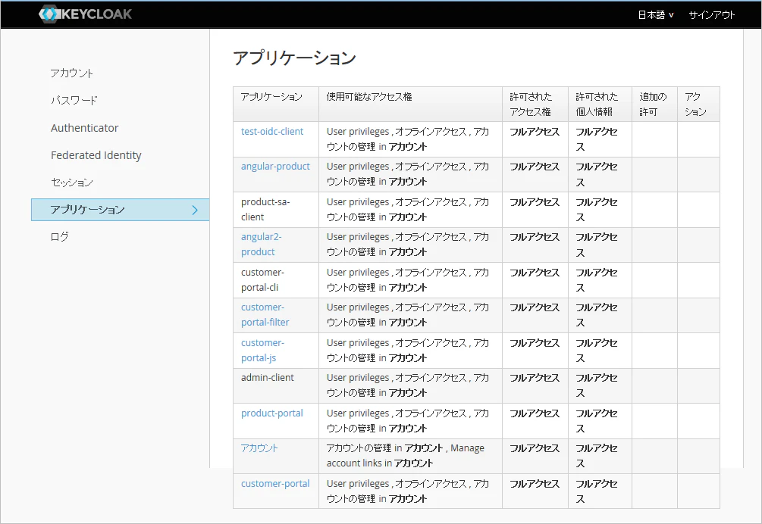Click the サインアウト sign-out link
This screenshot has width=762, height=524.
pos(711,15)
